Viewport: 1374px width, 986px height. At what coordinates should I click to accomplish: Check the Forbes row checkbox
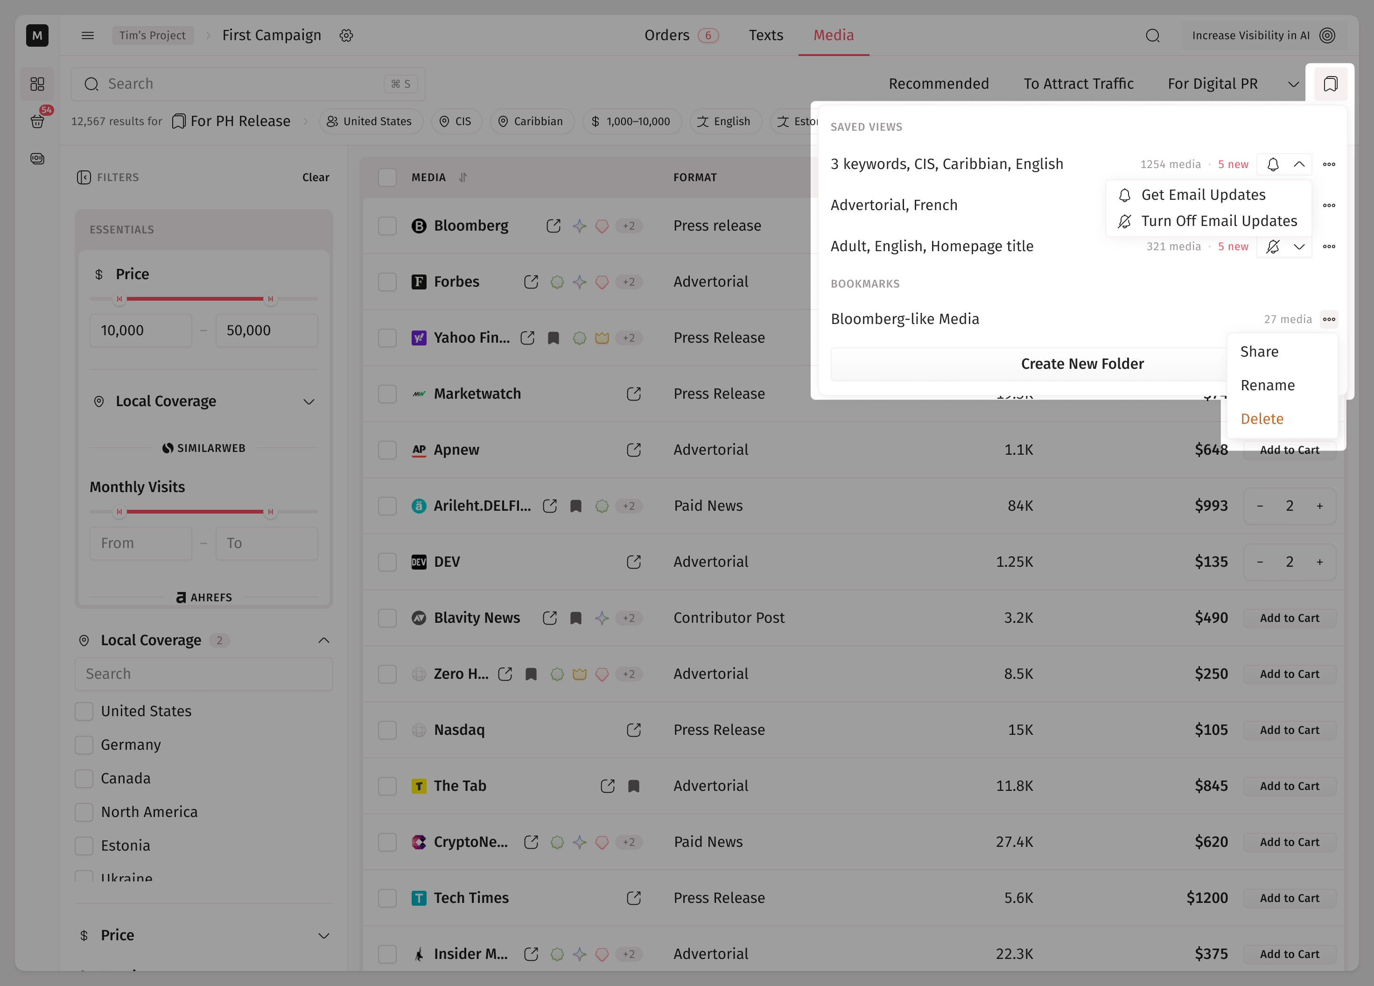(387, 282)
